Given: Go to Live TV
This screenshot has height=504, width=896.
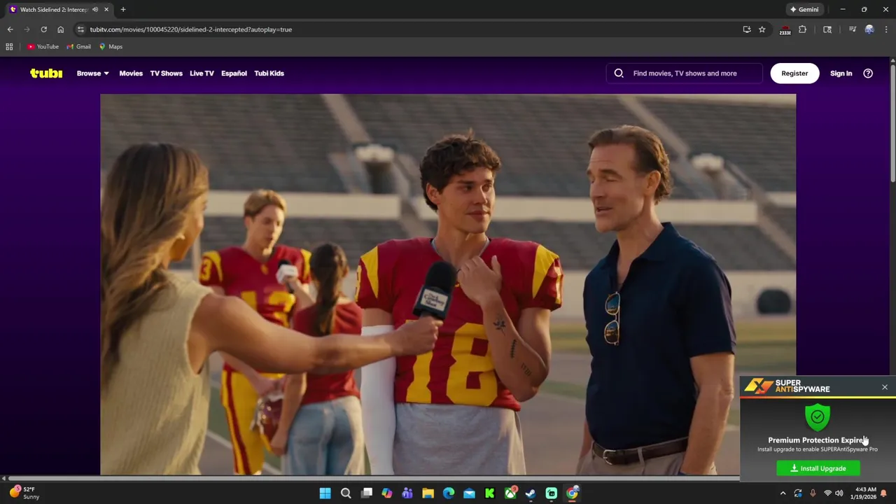Looking at the screenshot, I should [202, 73].
